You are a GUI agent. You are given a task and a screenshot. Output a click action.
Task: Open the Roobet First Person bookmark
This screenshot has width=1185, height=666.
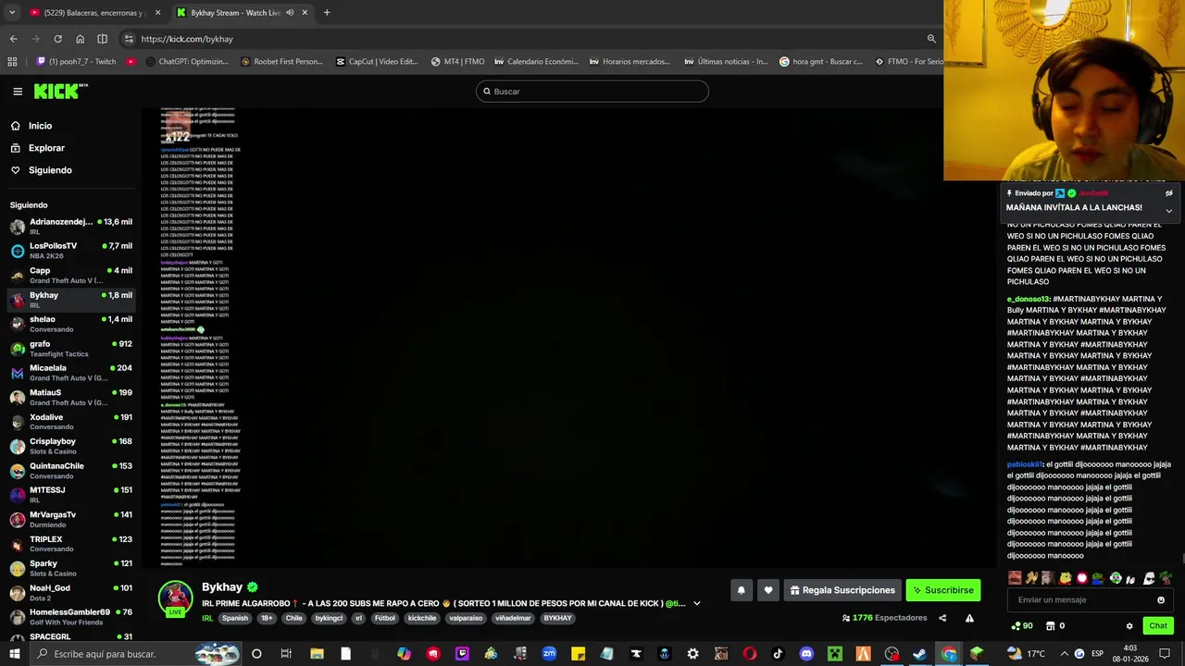tap(281, 62)
